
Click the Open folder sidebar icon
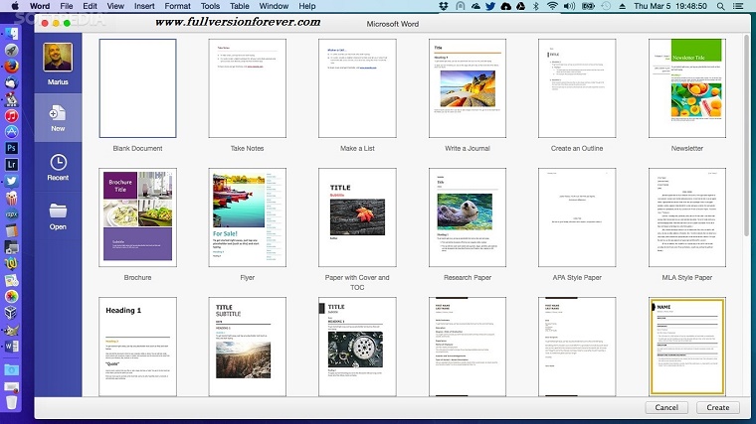[x=58, y=216]
